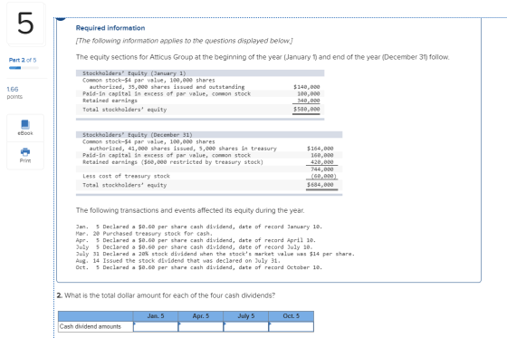Click the Required information heading
Viewport: 507px width, 338px height.
click(x=110, y=28)
